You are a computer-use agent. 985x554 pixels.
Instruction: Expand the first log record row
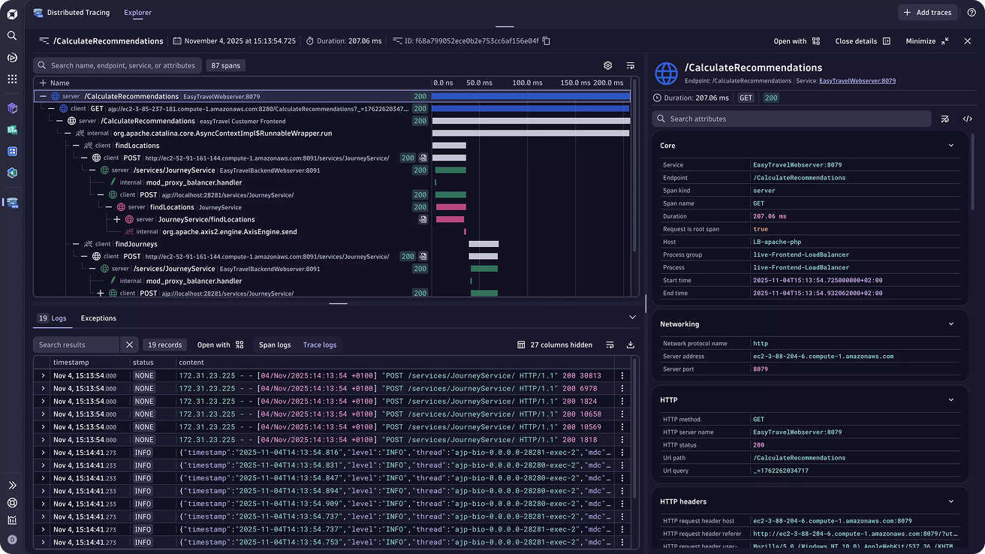[x=43, y=375]
